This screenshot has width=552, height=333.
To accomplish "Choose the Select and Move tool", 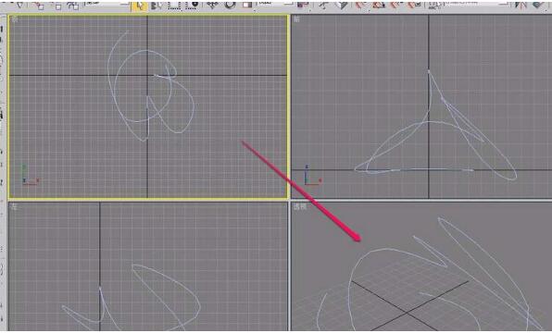I will point(212,6).
